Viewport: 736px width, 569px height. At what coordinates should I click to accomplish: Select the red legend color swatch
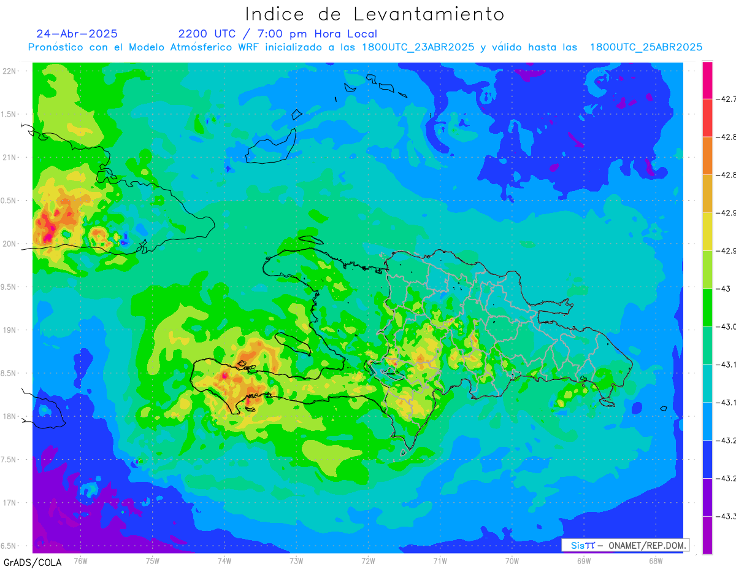coord(707,117)
